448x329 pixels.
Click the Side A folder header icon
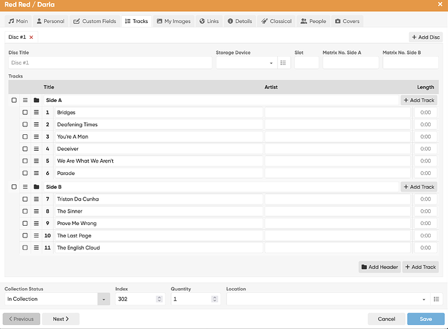coord(36,100)
